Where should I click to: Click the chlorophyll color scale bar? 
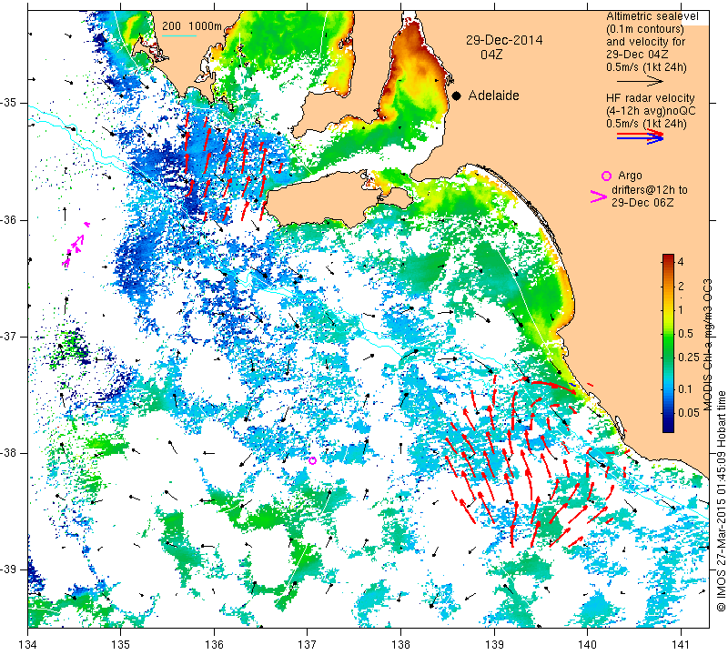pyautogui.click(x=668, y=343)
